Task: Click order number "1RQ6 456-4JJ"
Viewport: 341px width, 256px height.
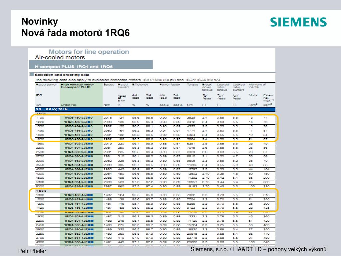Action: pos(79,208)
